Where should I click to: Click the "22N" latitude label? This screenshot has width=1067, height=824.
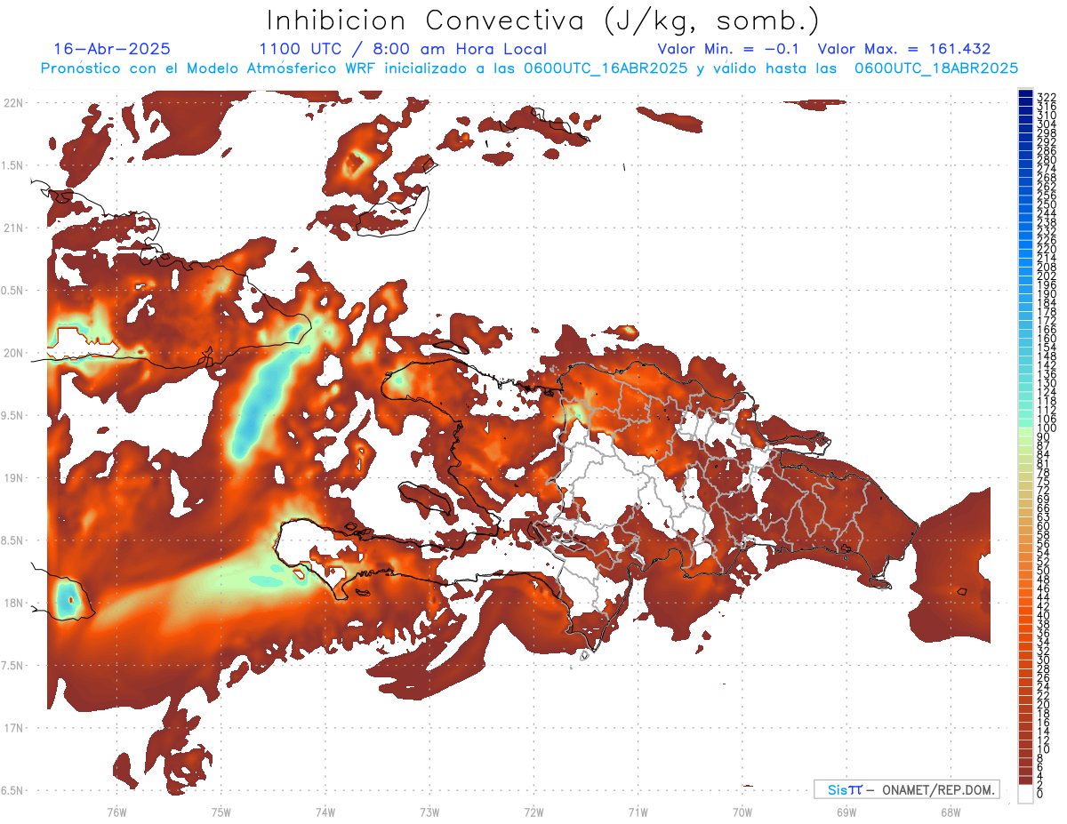(x=13, y=103)
